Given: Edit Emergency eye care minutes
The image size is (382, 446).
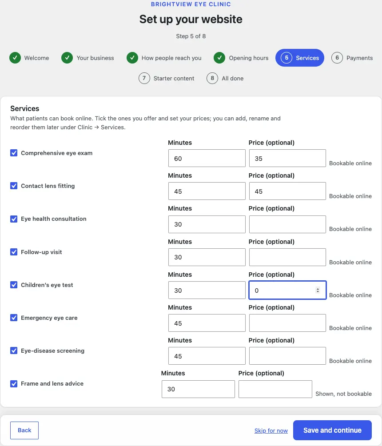Looking at the screenshot, I should (207, 323).
